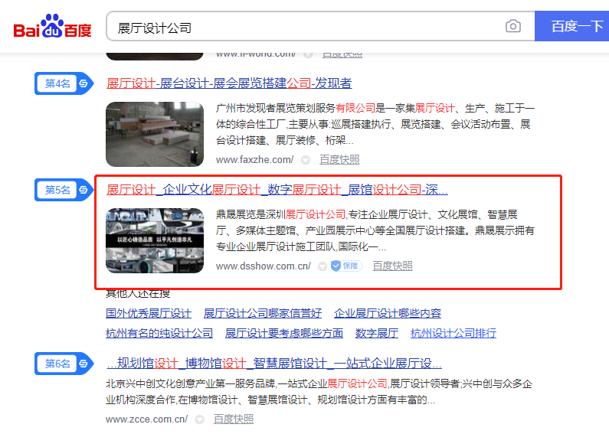This screenshot has height=434, width=609.
Task: Open the 规划馆设计_博物馆设计 result title
Action: [x=273, y=364]
